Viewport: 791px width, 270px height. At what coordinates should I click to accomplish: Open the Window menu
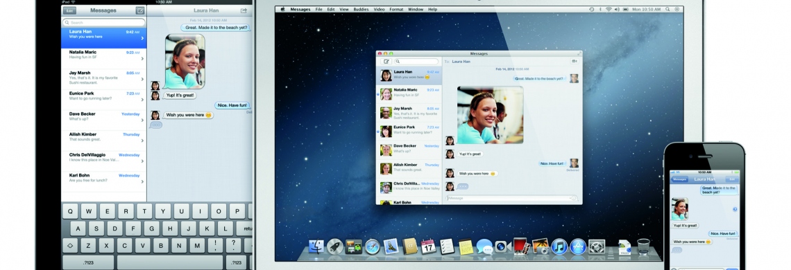click(415, 9)
